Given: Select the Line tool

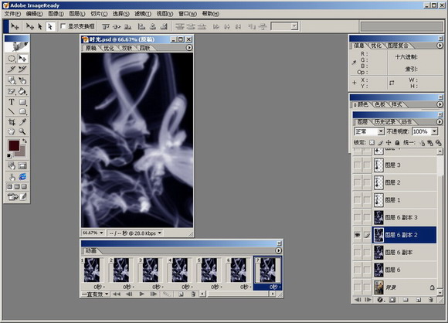Looking at the screenshot, I should (12, 111).
